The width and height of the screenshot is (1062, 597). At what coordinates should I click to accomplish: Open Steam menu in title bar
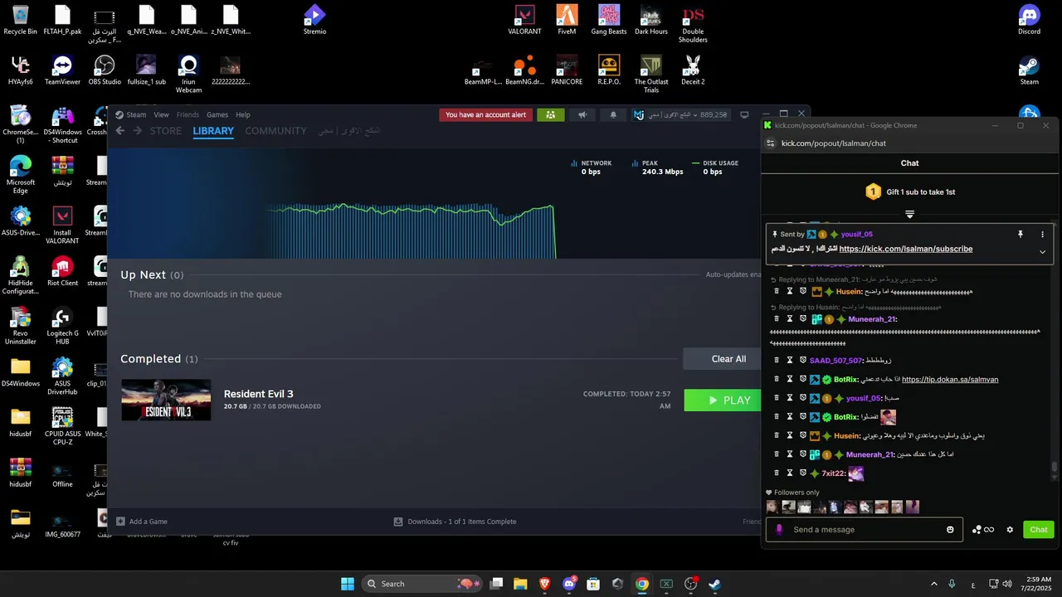[131, 115]
